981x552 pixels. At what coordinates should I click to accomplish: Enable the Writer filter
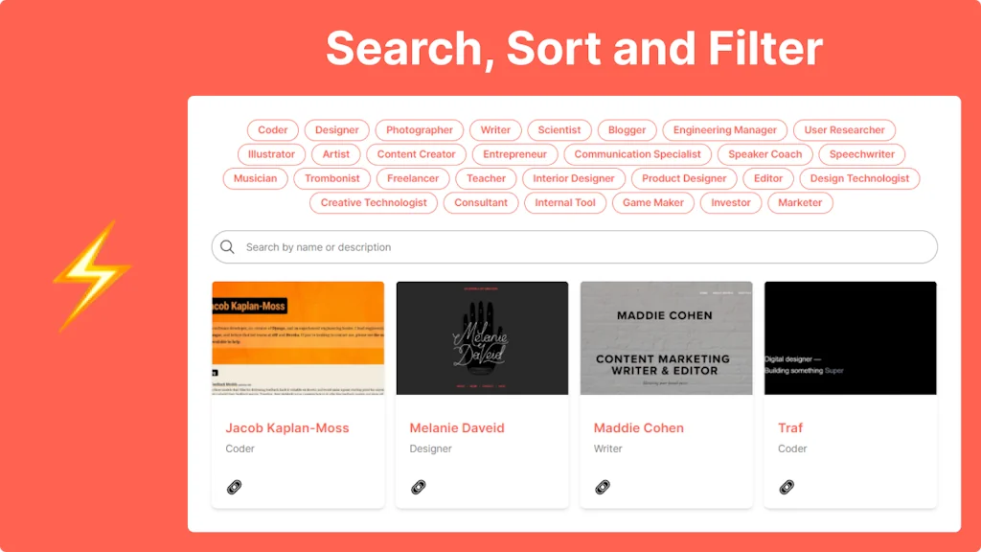[x=495, y=129]
